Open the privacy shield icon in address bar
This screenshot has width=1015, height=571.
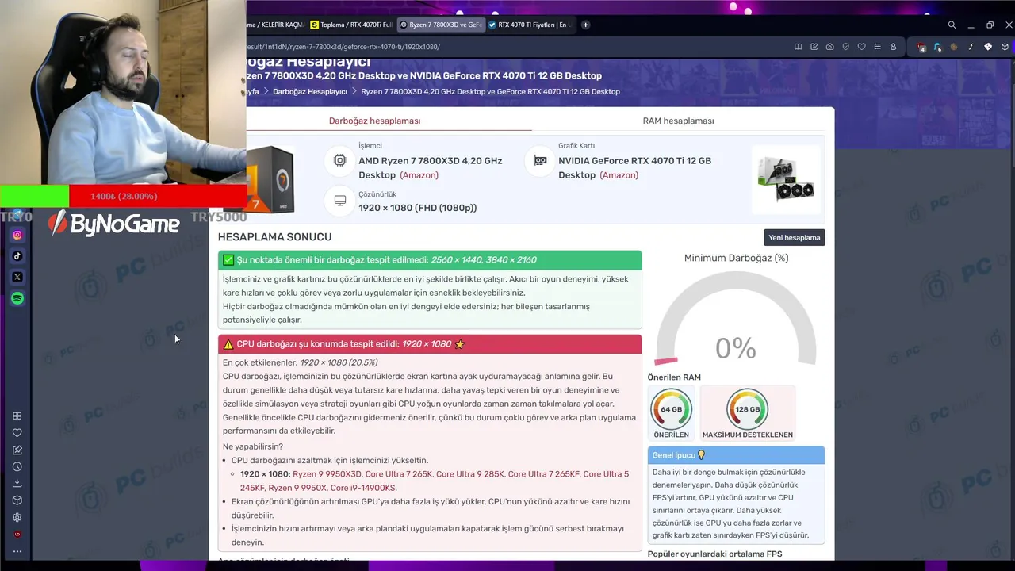(x=845, y=47)
